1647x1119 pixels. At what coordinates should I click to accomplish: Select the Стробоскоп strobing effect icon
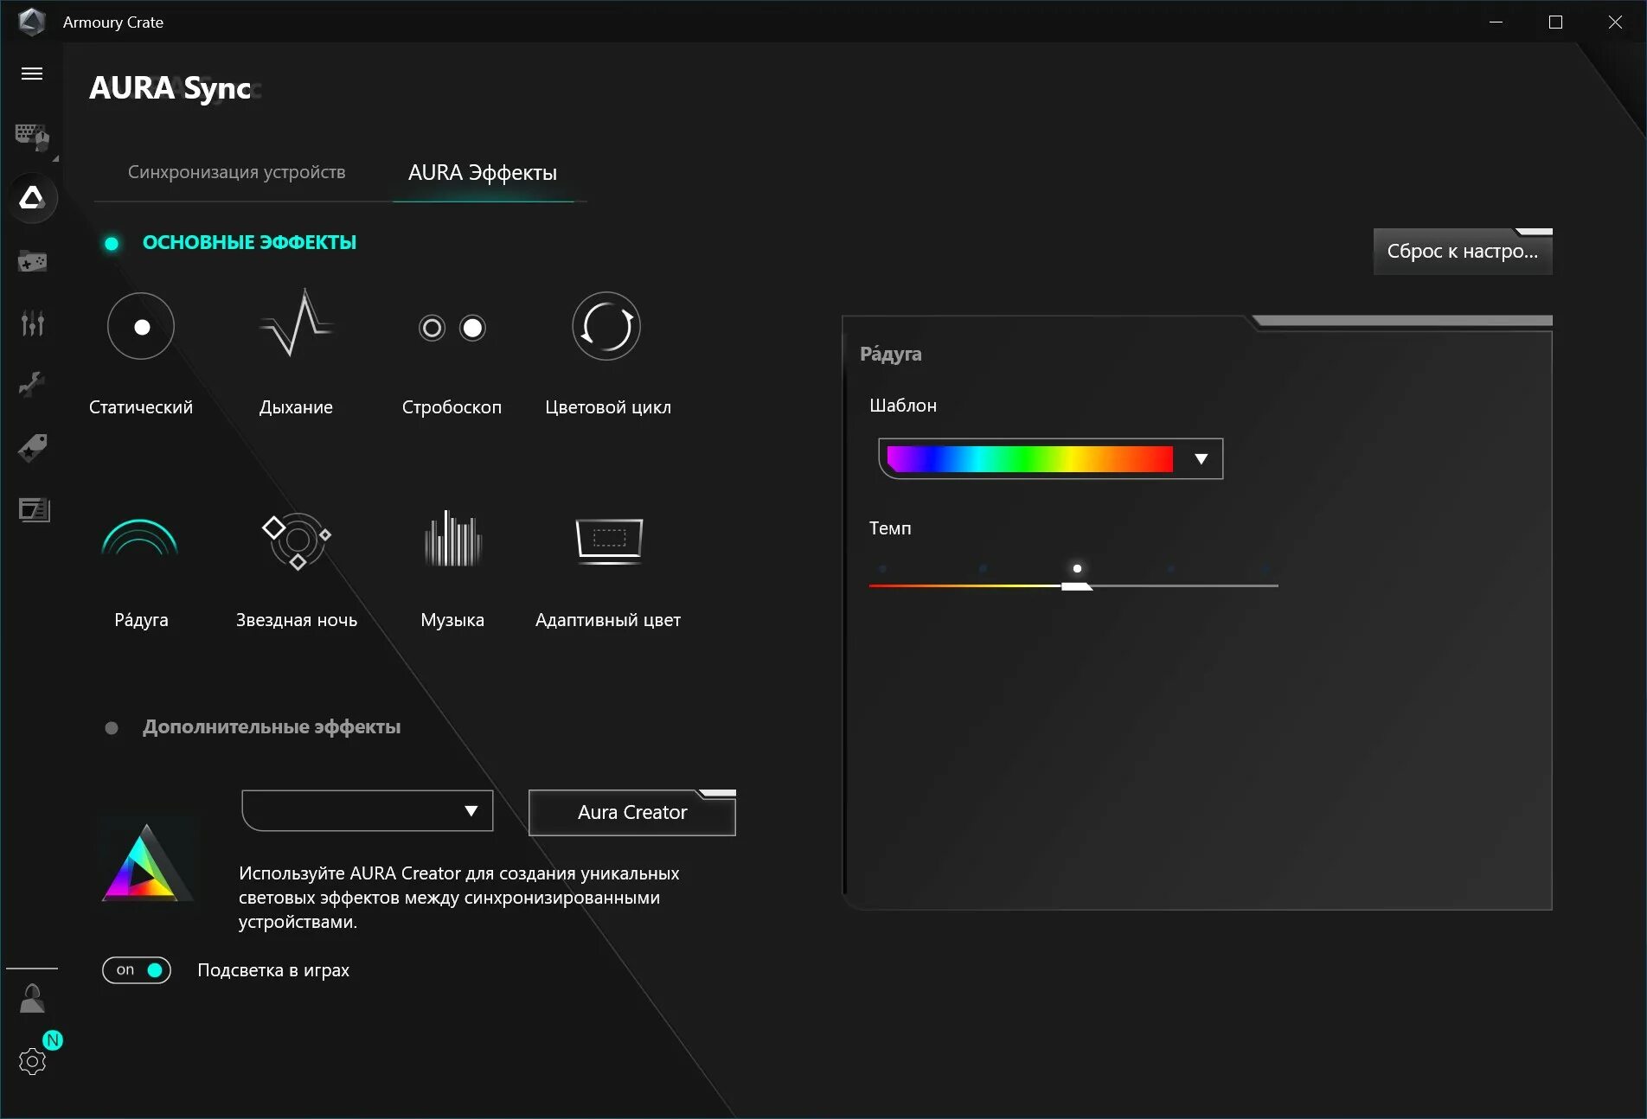[452, 328]
